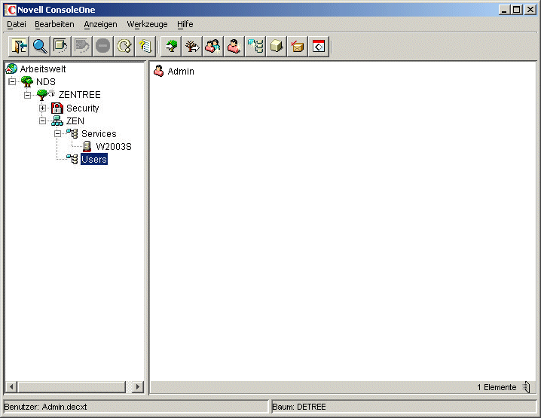Collapse the ZEN organization node
Screen dimensions: 541x418
(42, 121)
